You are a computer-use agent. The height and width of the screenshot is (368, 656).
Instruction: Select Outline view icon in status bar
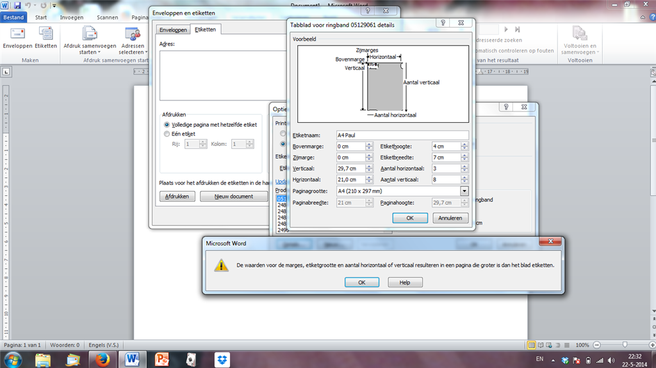coord(558,345)
